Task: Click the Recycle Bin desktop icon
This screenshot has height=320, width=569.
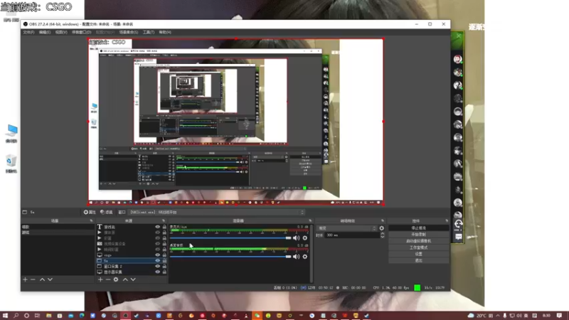Action: pyautogui.click(x=11, y=164)
